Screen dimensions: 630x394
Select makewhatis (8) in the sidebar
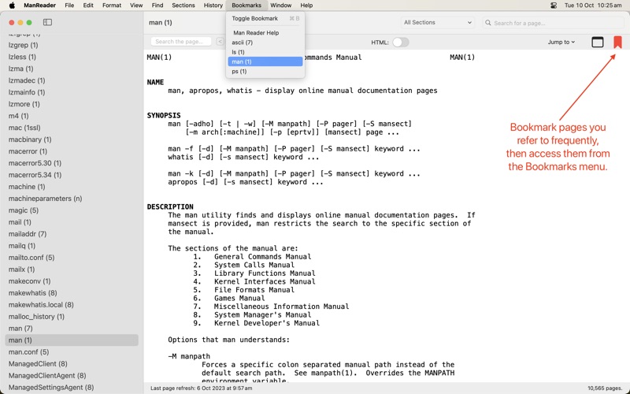click(72, 292)
